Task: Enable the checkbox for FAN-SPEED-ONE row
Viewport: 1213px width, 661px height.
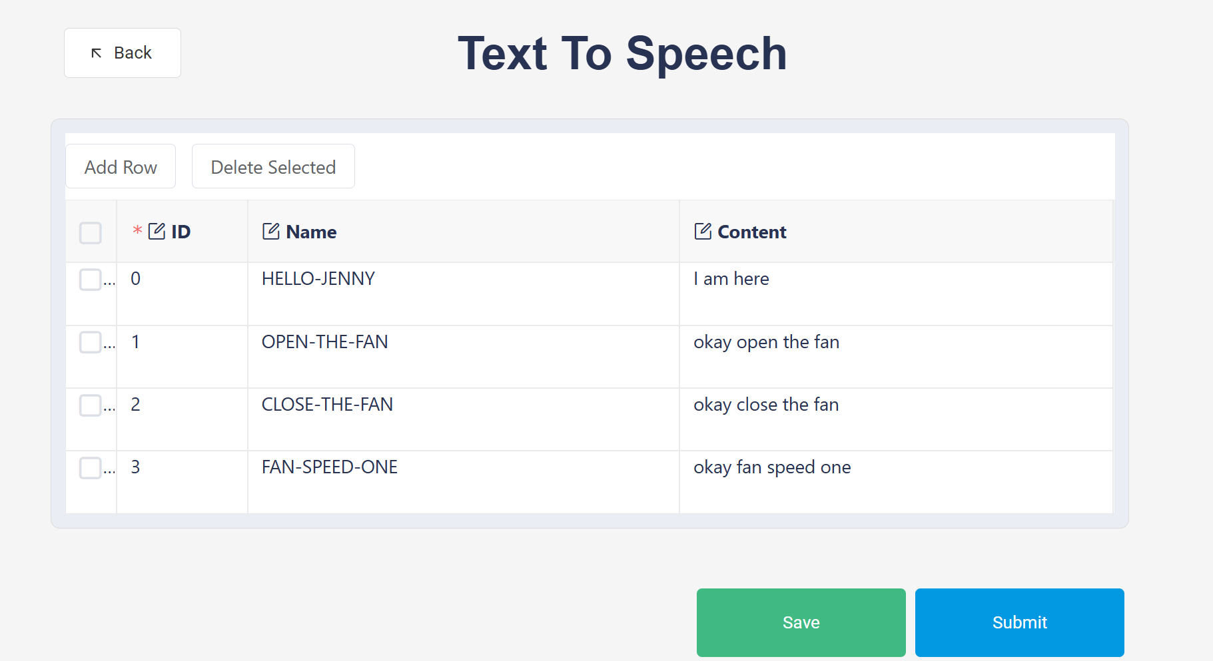Action: pos(91,467)
